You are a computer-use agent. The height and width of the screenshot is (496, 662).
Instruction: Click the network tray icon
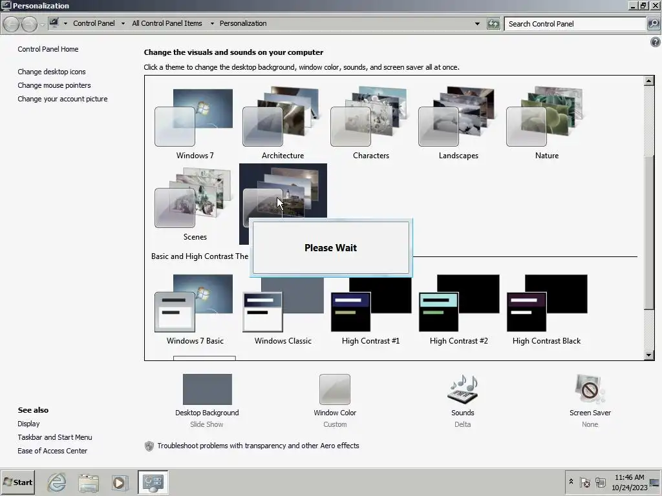tap(600, 482)
